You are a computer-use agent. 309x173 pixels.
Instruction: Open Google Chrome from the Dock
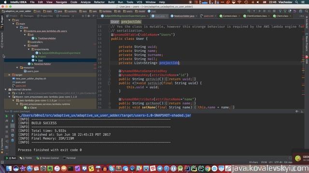(x=208, y=169)
